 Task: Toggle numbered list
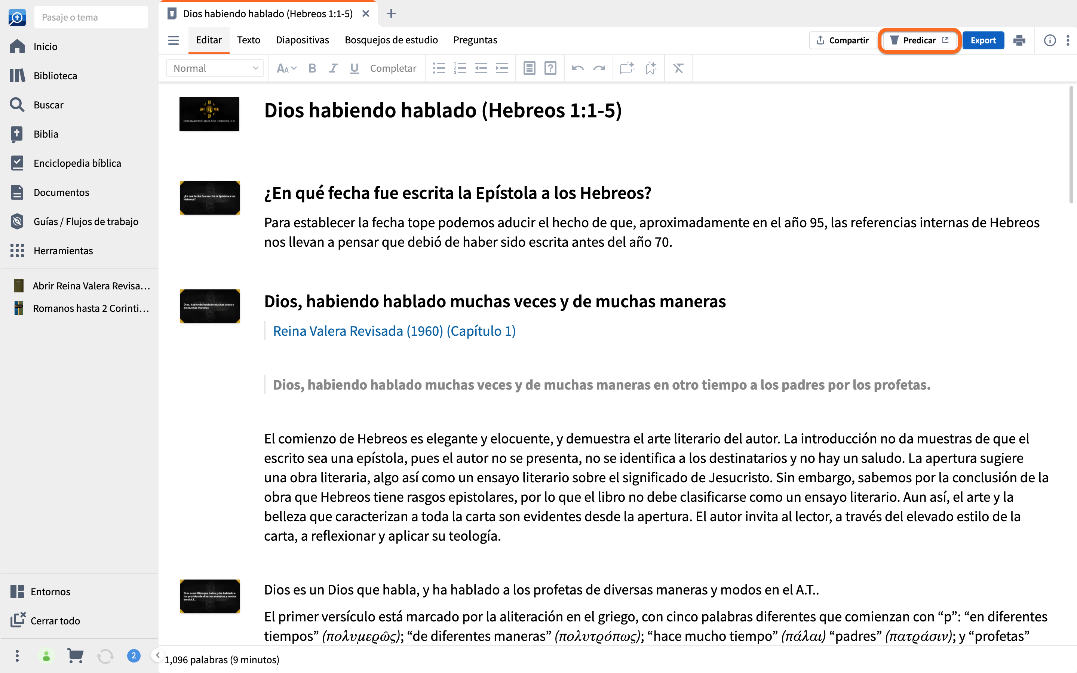tap(460, 68)
